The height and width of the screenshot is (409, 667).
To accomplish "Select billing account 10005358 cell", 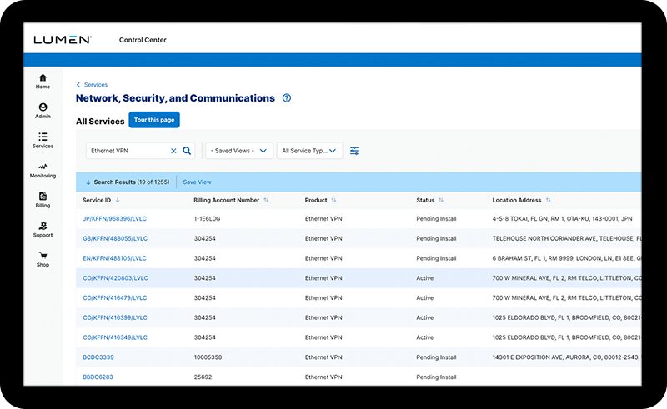I will pyautogui.click(x=208, y=357).
